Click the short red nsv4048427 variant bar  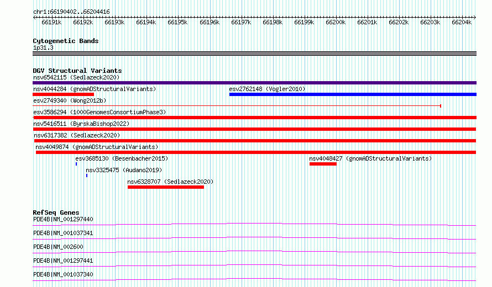(323, 164)
